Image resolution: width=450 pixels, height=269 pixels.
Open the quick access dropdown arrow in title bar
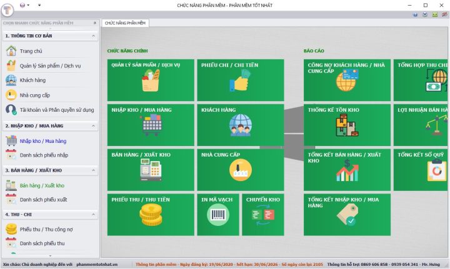tap(39, 5)
